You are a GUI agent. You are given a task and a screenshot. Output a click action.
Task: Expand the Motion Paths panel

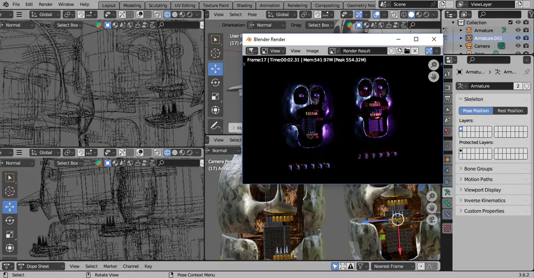[x=493, y=180]
